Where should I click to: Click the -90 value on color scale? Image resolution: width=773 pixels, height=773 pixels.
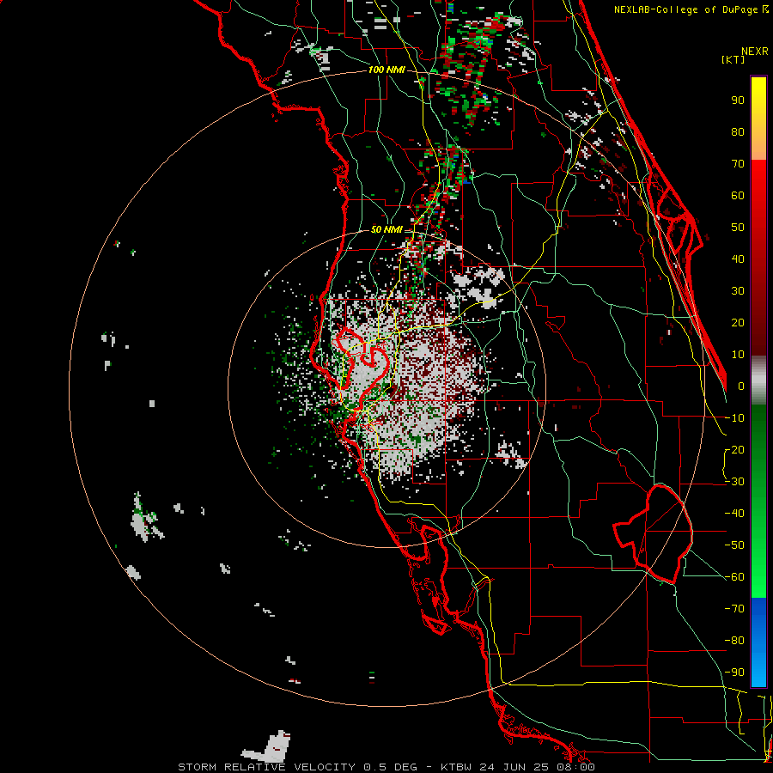pos(734,673)
